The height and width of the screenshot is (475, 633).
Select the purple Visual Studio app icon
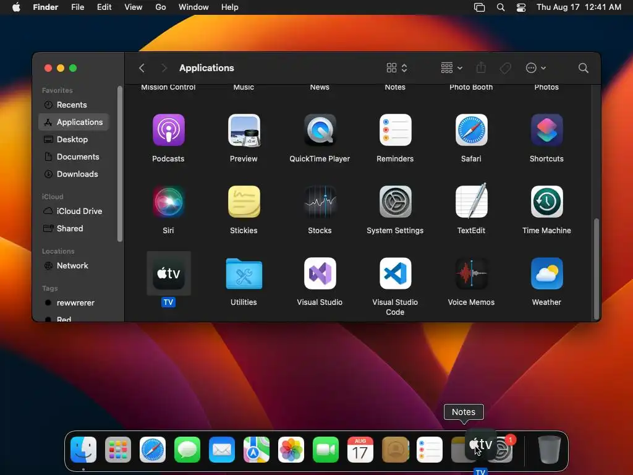(320, 273)
